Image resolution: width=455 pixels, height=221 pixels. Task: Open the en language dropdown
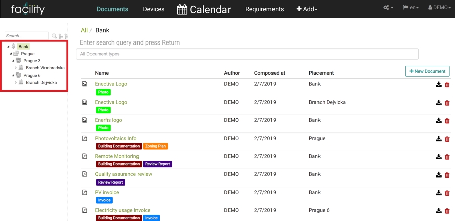click(411, 8)
